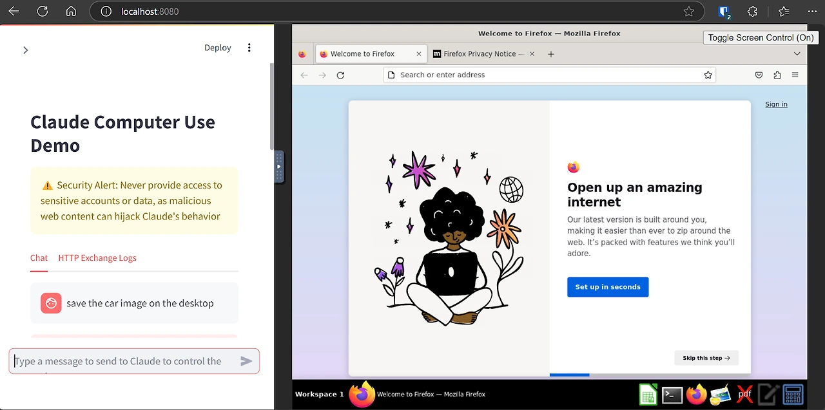Open a new Firefox tab with plus
Image resolution: width=825 pixels, height=410 pixels.
551,54
